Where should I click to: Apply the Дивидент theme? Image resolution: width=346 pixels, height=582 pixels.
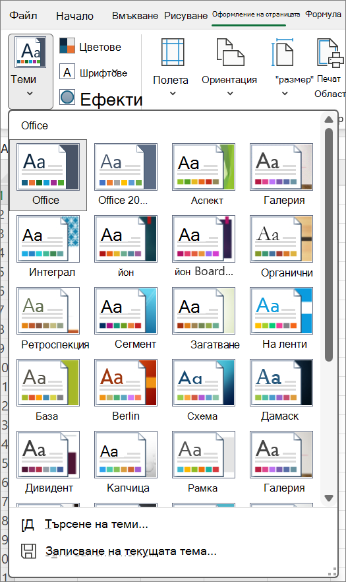pyautogui.click(x=48, y=463)
